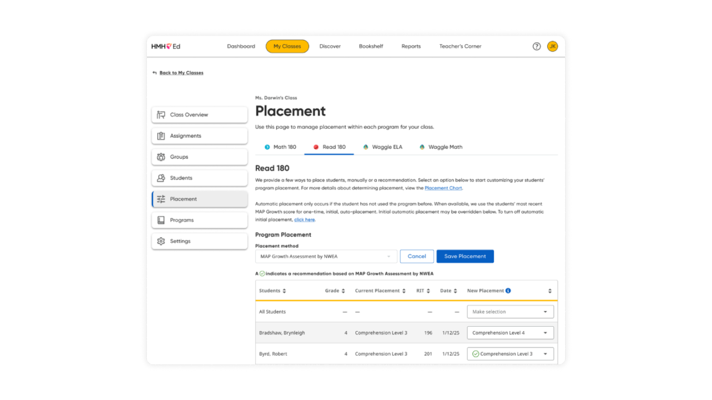Image resolution: width=712 pixels, height=400 pixels.
Task: Click the back arrow icon beside Back to My Classes
Action: [155, 73]
